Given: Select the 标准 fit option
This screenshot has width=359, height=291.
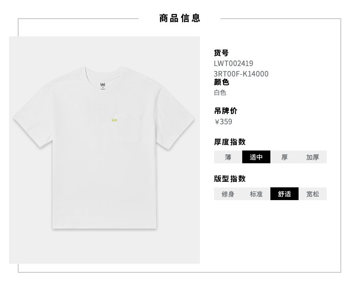Looking at the screenshot, I should pyautogui.click(x=256, y=194).
